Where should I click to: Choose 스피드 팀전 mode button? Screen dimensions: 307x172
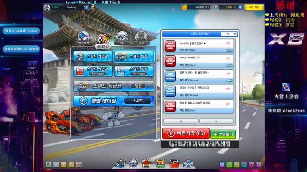pyautogui.click(x=134, y=56)
